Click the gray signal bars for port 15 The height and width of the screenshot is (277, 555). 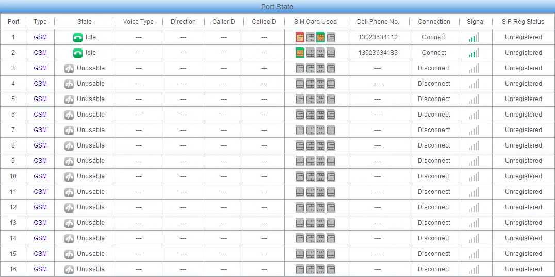click(x=474, y=254)
